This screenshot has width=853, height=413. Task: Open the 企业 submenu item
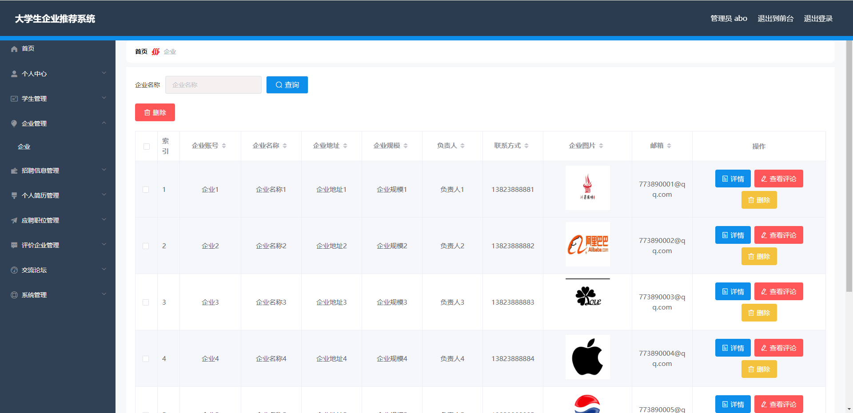(24, 147)
